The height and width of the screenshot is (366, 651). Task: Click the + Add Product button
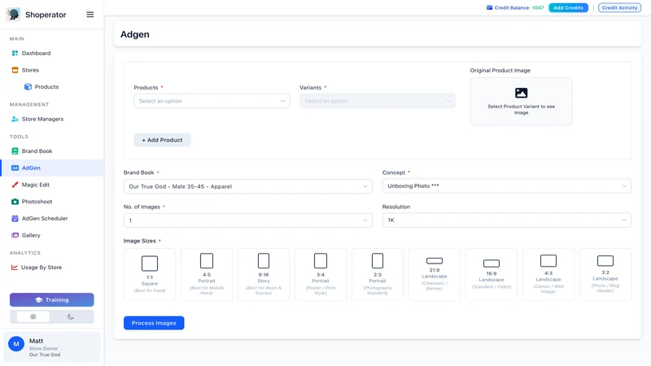(162, 140)
